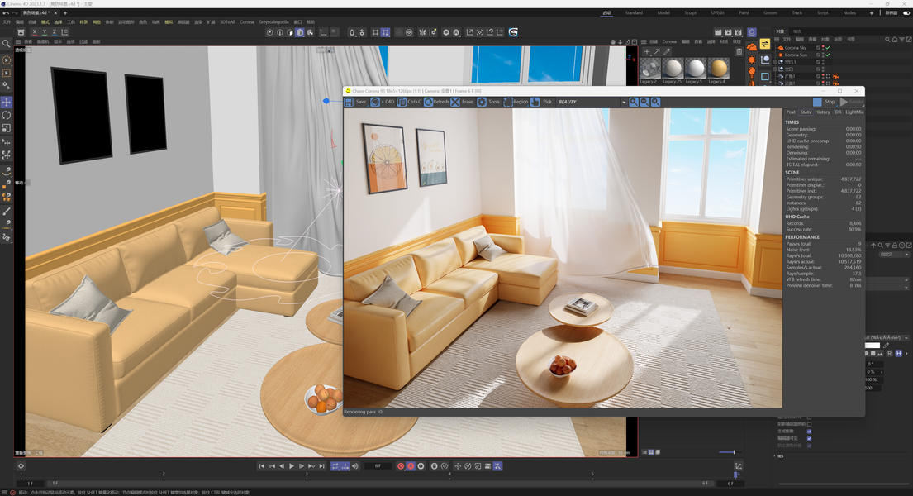Open the viewport hamburger menu

[18, 42]
